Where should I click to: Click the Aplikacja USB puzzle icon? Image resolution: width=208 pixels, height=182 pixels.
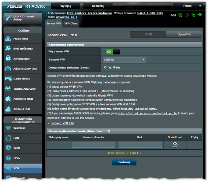[x=8, y=99]
